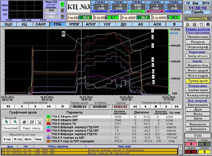This screenshot has width=212, height=156.
Task: Open the Мнемосхема button
Action: click(198, 37)
